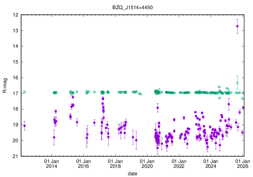Click the y-axis tick label 12
This screenshot has height=177, width=253.
tap(16, 15)
